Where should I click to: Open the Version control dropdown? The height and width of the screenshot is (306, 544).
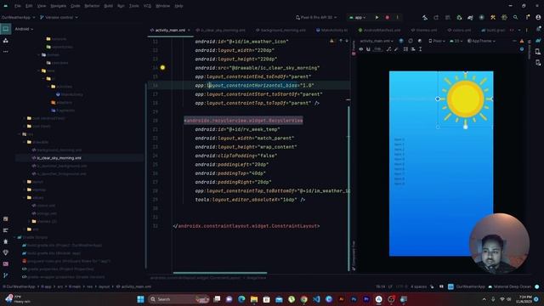[x=59, y=17]
